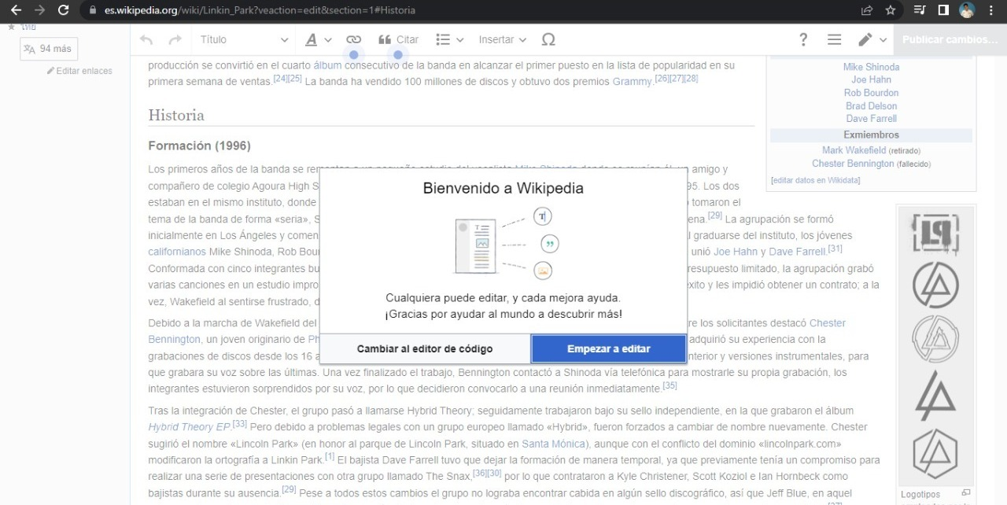Viewport: 1007px width, 505px height.
Task: Open the Chrome three-dot menu
Action: [993, 10]
